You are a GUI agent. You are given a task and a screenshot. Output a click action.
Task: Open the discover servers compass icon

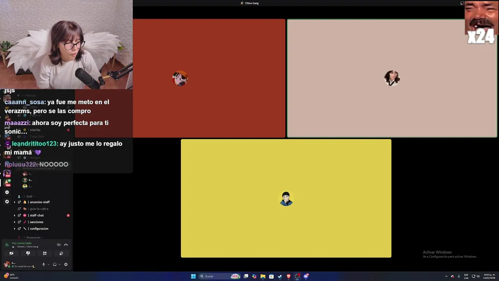click(x=7, y=202)
